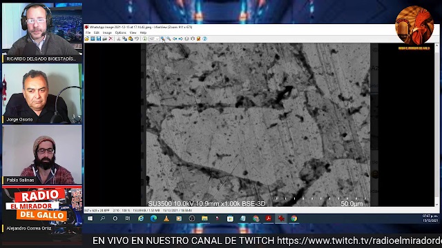Open File Explorer from the taskbar
The image size is (442, 248).
tap(204, 218)
